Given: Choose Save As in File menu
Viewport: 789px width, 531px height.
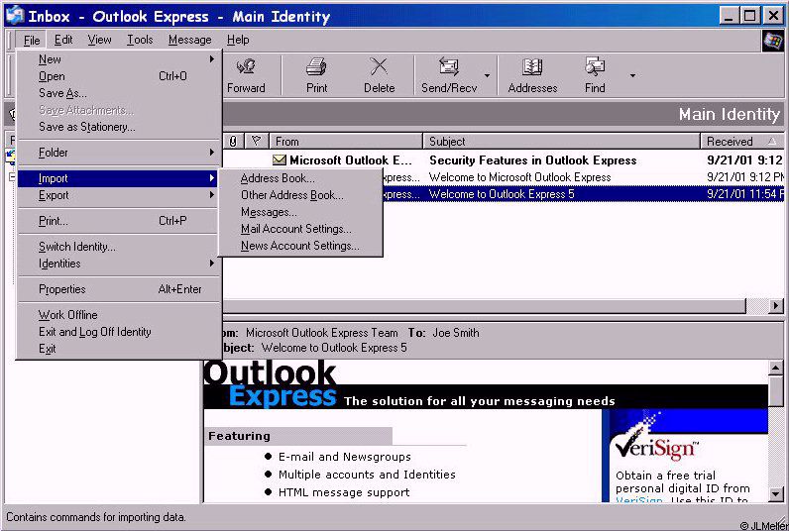Looking at the screenshot, I should coord(118,93).
